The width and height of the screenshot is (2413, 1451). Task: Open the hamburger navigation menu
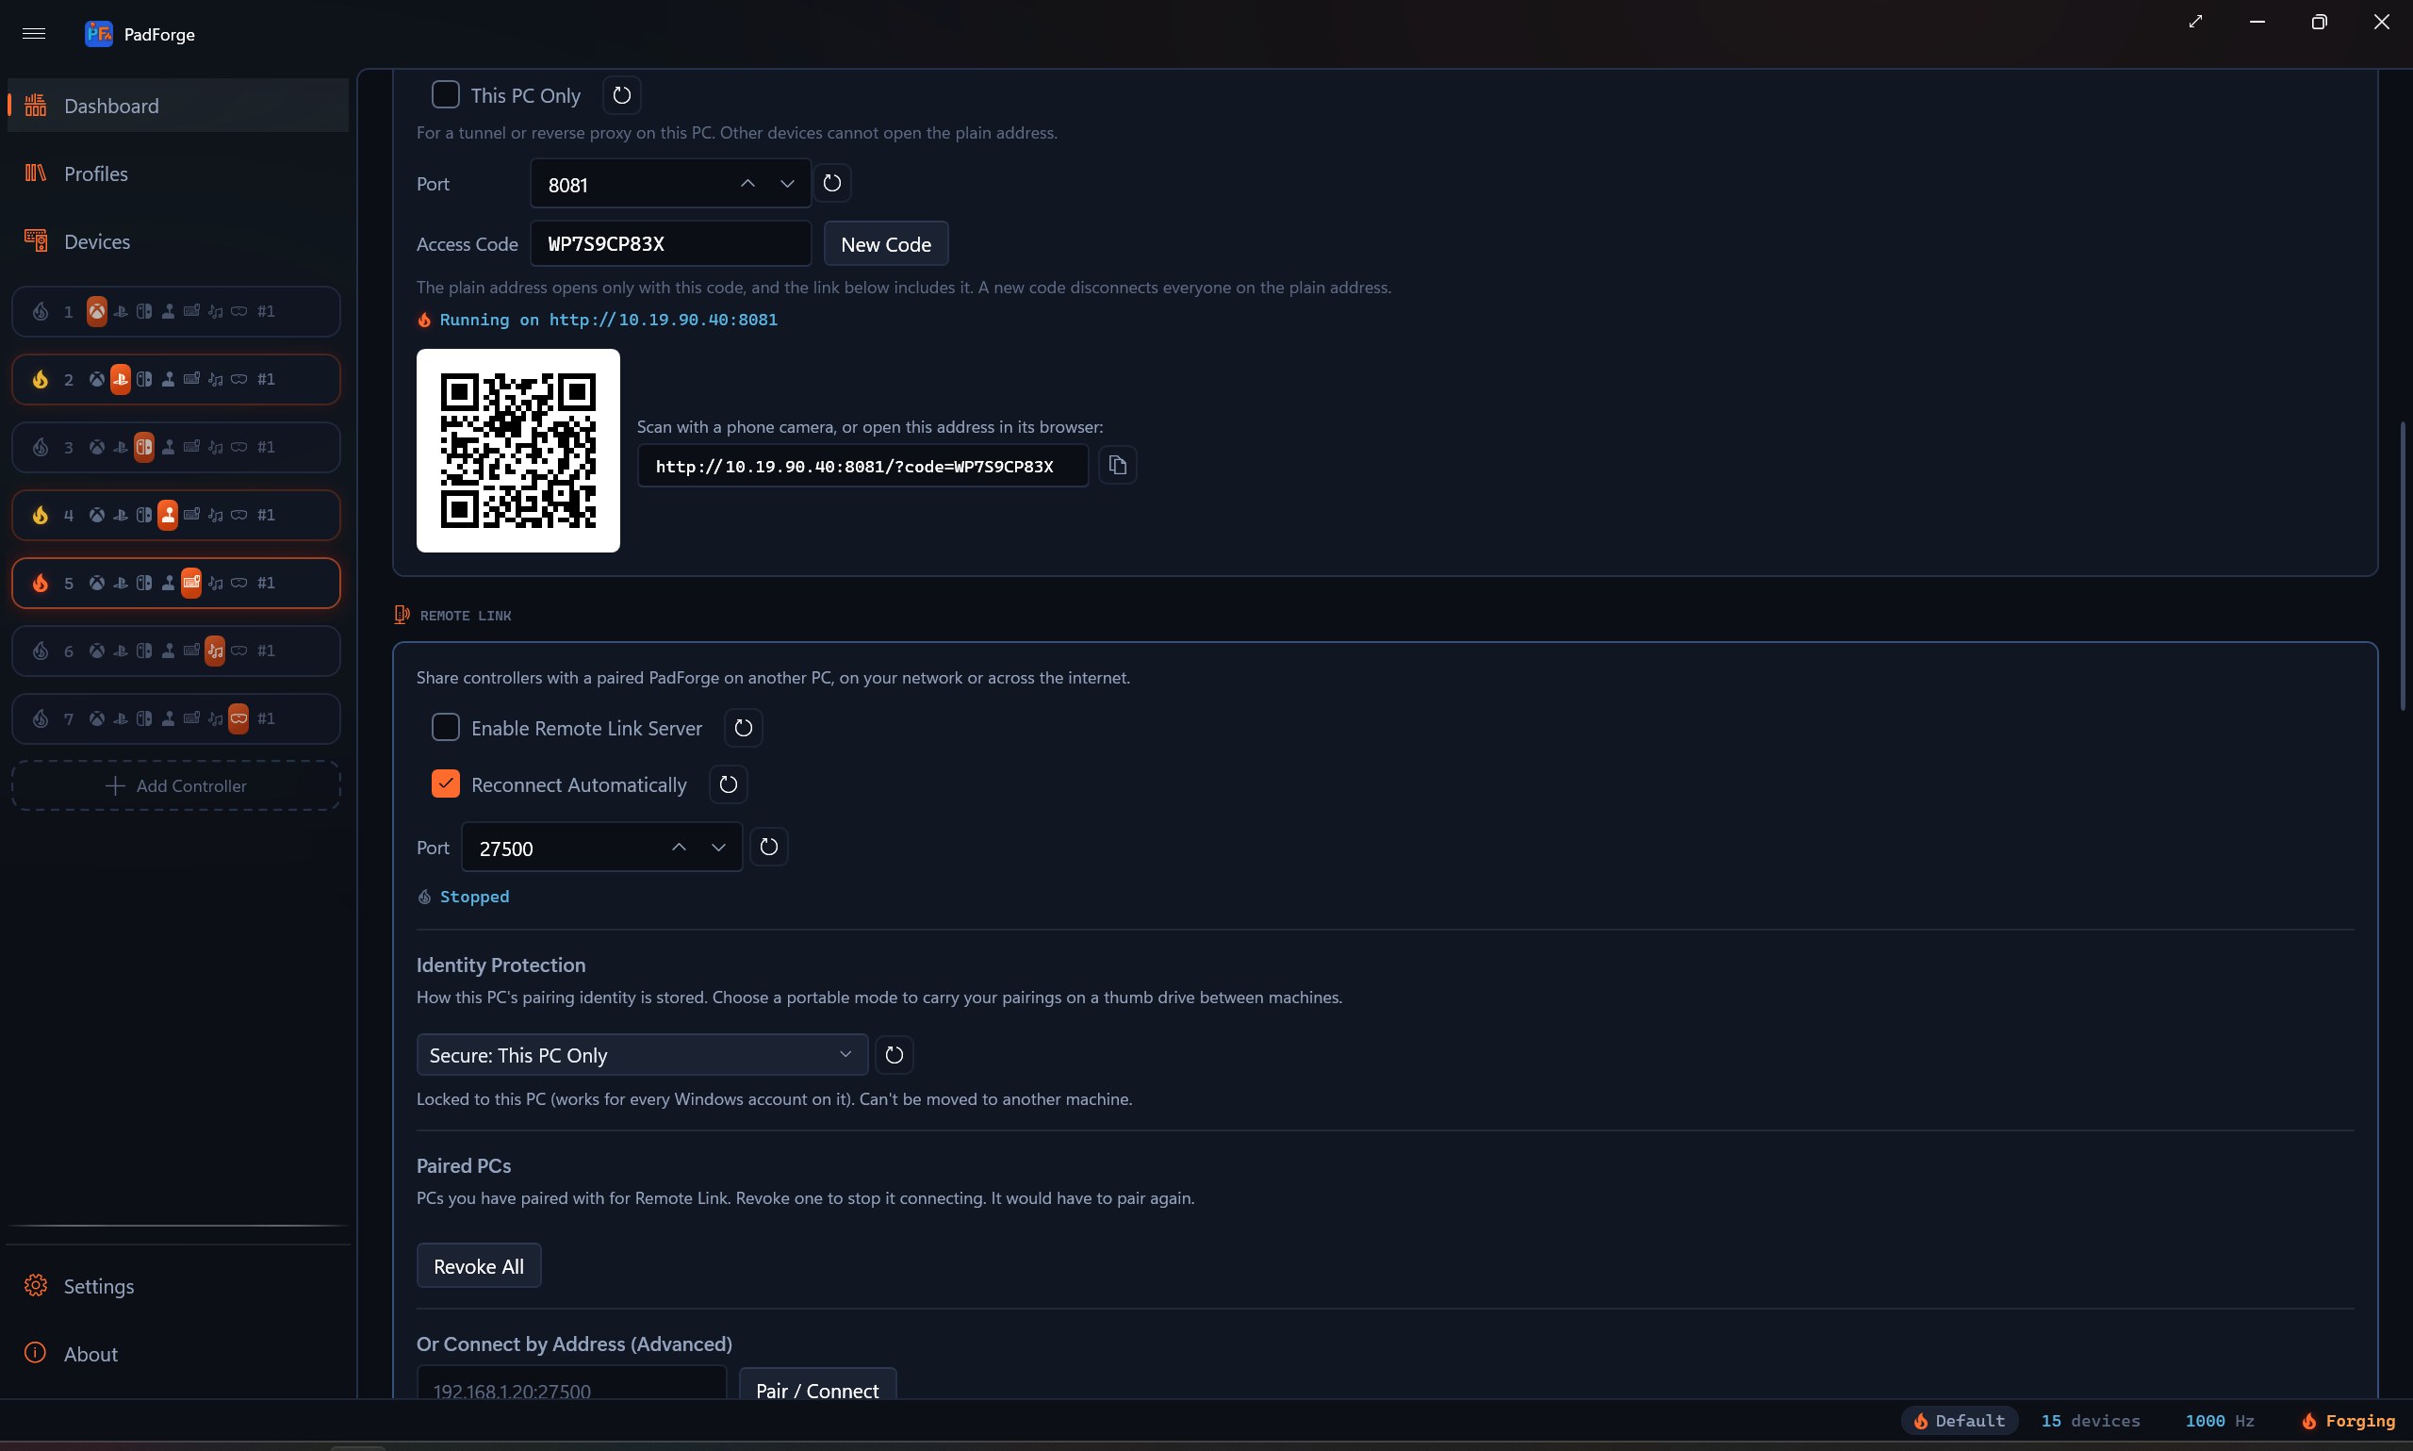point(34,33)
